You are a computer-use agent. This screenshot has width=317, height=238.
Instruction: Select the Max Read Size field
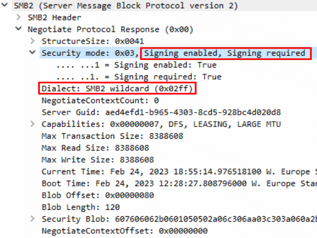pos(95,148)
